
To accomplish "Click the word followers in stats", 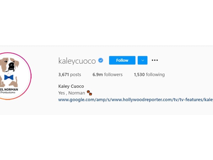I will (113, 75).
